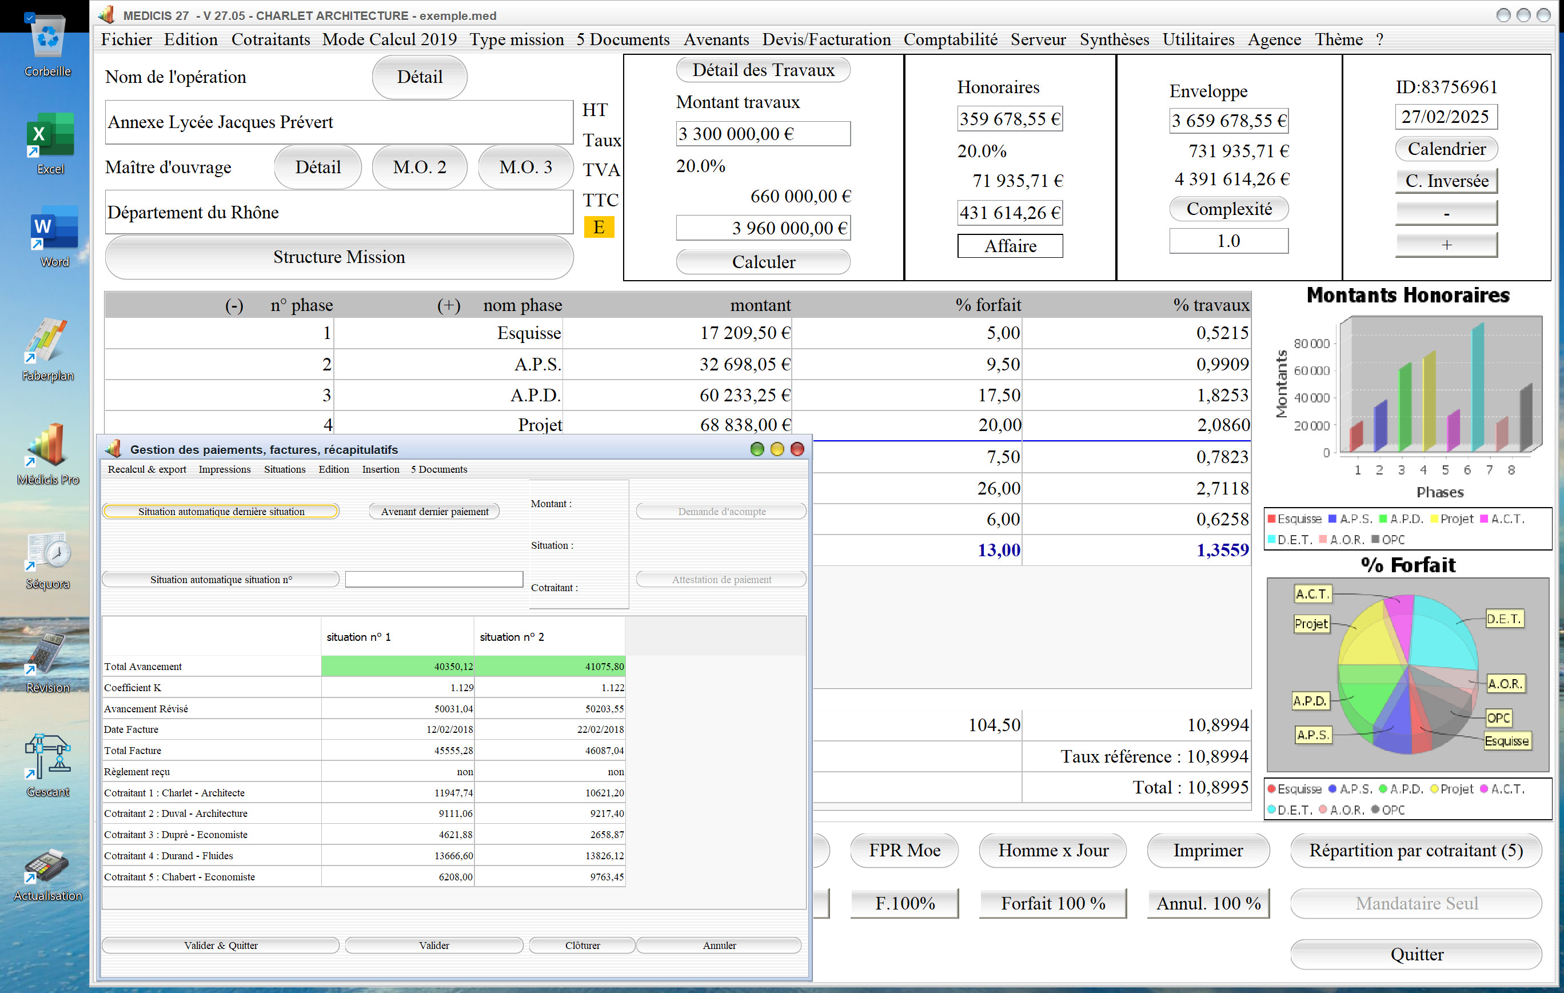
Task: Click the Complexité button
Action: (1229, 209)
